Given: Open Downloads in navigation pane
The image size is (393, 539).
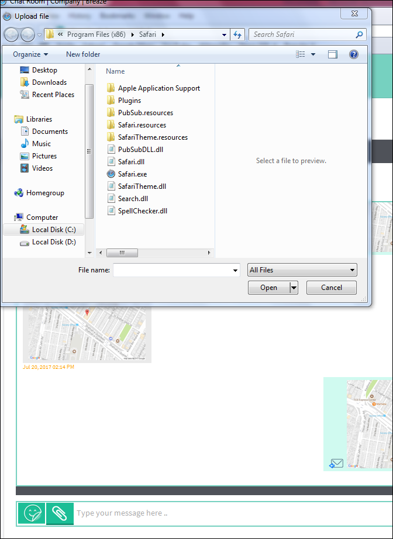Looking at the screenshot, I should tap(43, 82).
